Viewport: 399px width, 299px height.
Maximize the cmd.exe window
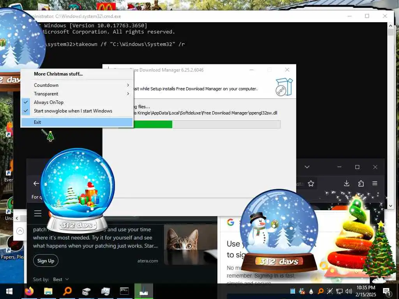[367, 16]
